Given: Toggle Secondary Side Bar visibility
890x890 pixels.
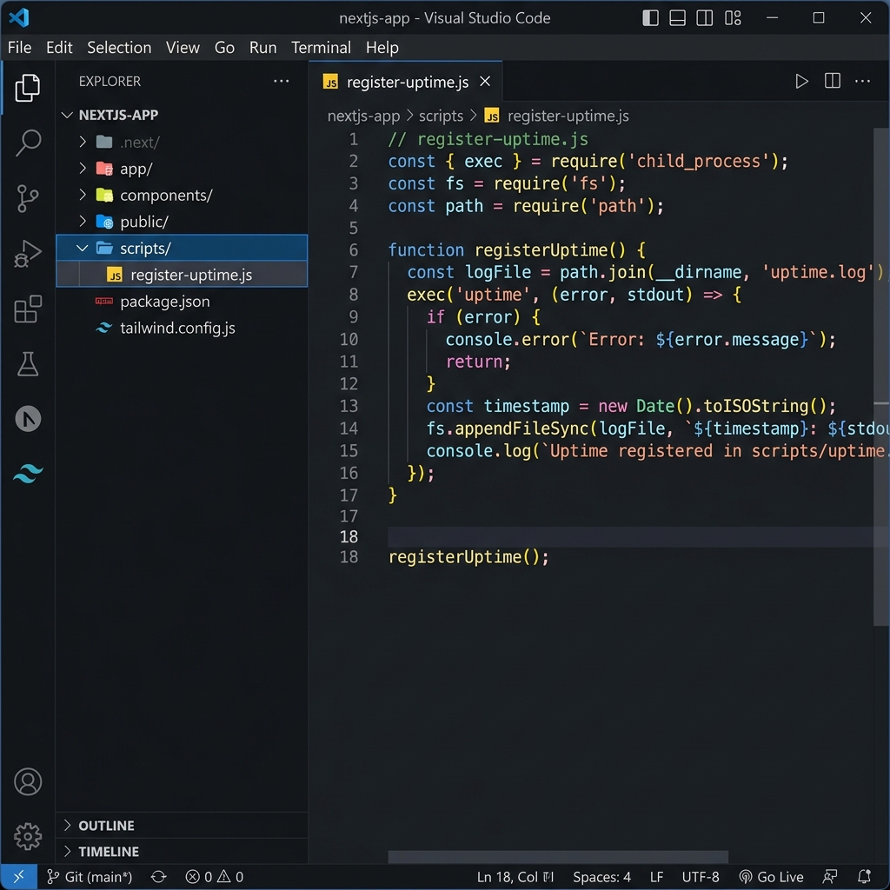Looking at the screenshot, I should 704,18.
